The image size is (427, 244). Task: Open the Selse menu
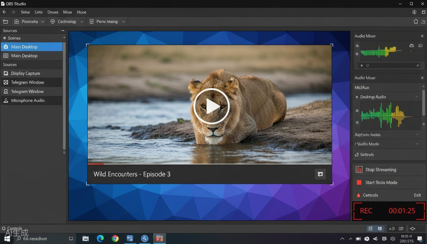point(25,12)
